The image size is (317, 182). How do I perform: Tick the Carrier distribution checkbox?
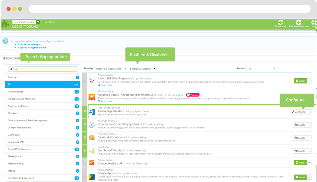point(85,137)
